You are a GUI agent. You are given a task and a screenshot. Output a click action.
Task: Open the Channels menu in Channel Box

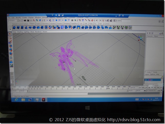150,36
